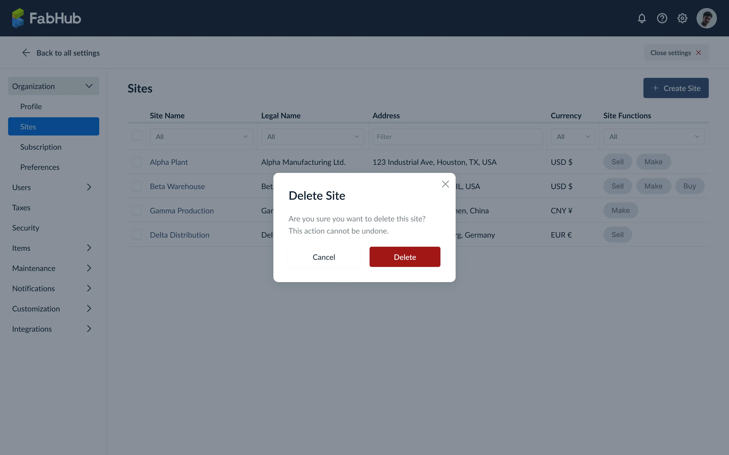Open the Alpha Plant site link

[x=169, y=162]
